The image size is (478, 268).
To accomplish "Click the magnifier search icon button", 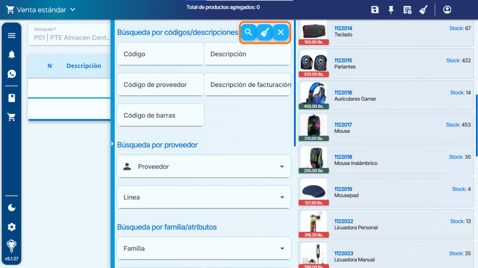I will coord(249,32).
